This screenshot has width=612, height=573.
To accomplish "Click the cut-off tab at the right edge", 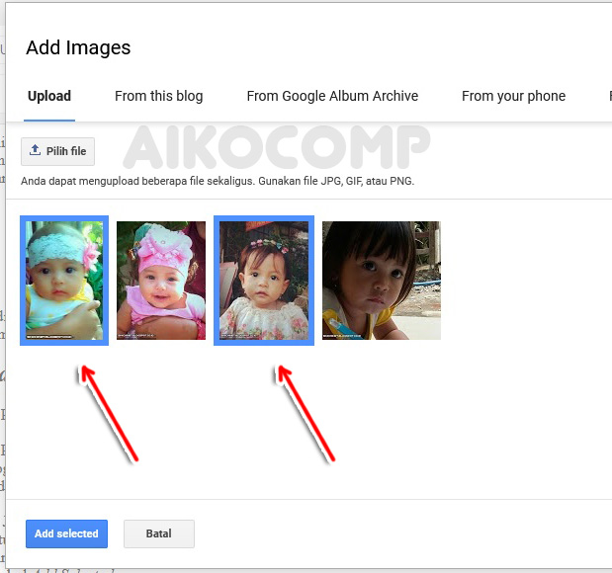I will point(607,96).
